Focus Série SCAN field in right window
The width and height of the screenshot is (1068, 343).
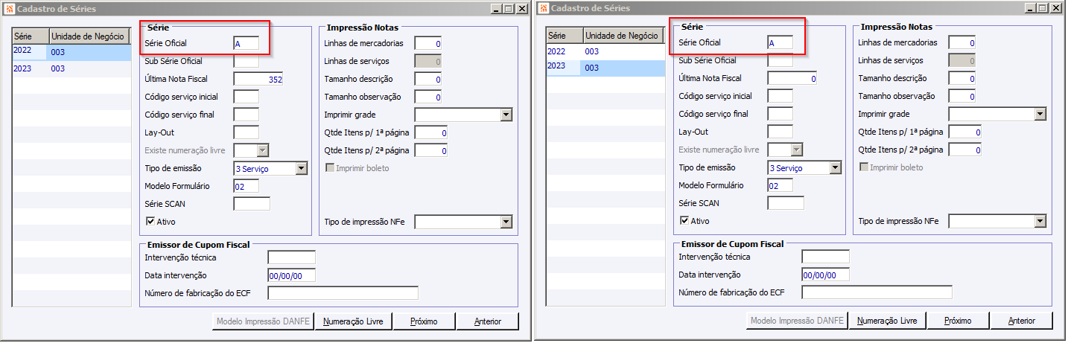786,203
